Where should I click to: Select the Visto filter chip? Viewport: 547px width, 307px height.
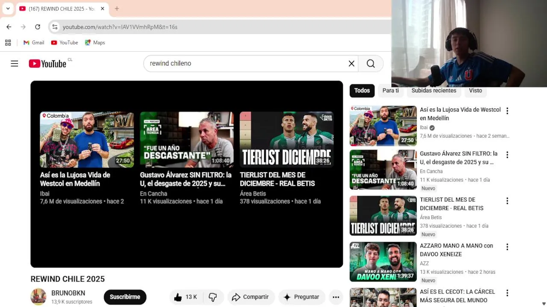pos(475,90)
